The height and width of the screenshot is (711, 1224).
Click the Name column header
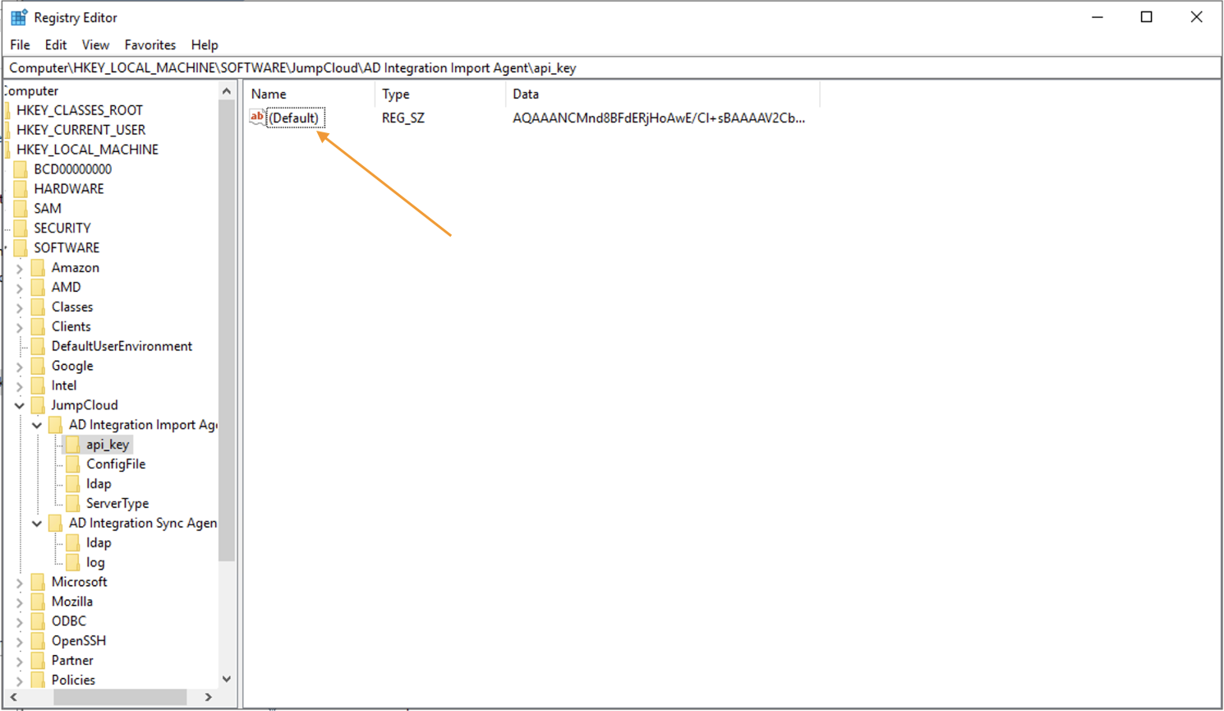268,94
